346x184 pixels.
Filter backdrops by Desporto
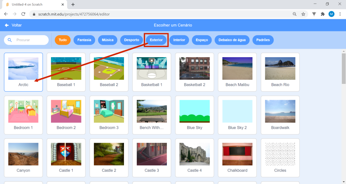click(131, 40)
